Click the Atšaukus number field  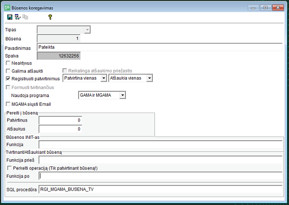pos(60,129)
